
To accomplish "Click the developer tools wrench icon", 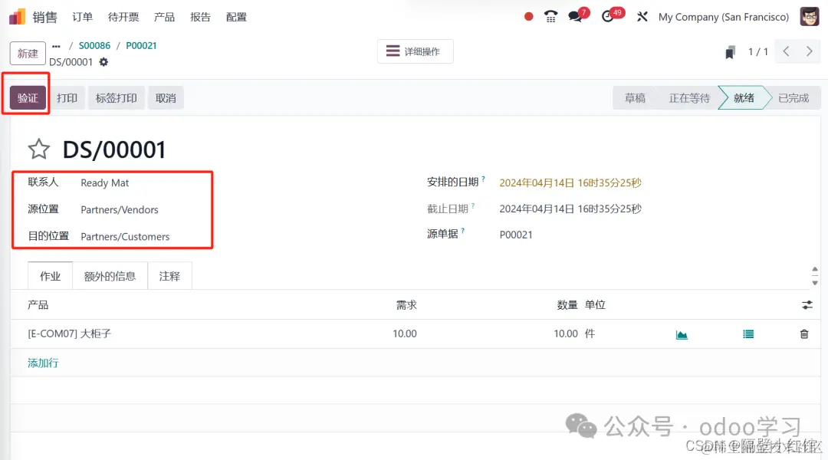I will point(642,16).
